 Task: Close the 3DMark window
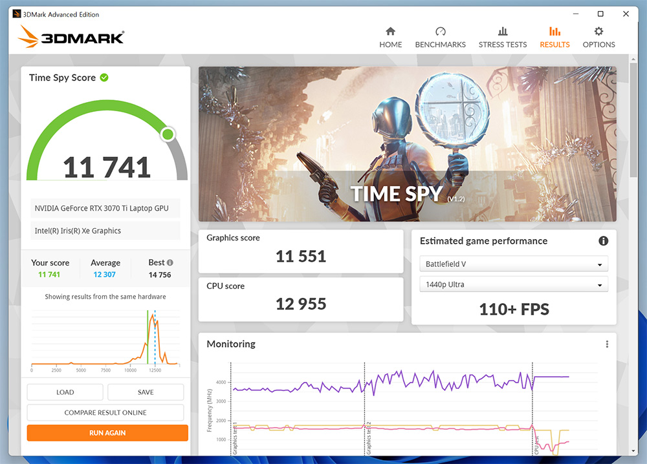(x=626, y=14)
